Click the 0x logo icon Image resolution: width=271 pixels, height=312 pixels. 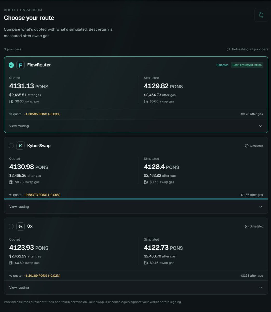click(21, 226)
